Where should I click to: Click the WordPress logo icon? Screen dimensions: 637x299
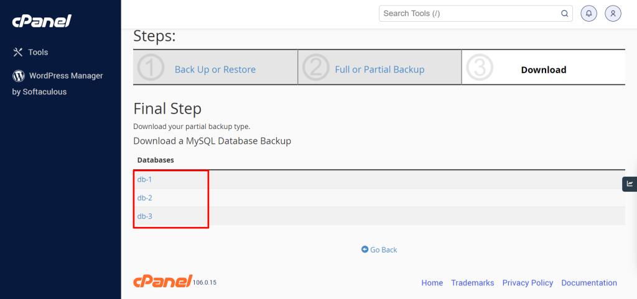18,75
